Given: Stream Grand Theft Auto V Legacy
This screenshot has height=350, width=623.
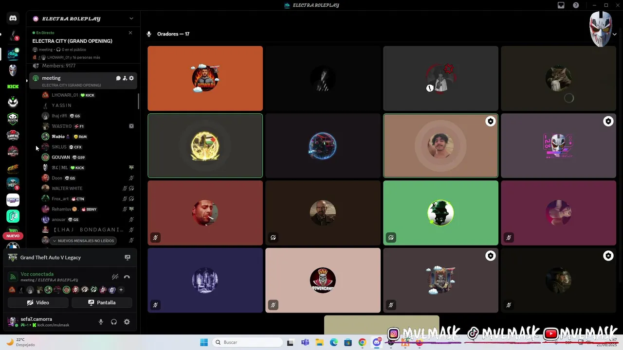Looking at the screenshot, I should pos(128,258).
